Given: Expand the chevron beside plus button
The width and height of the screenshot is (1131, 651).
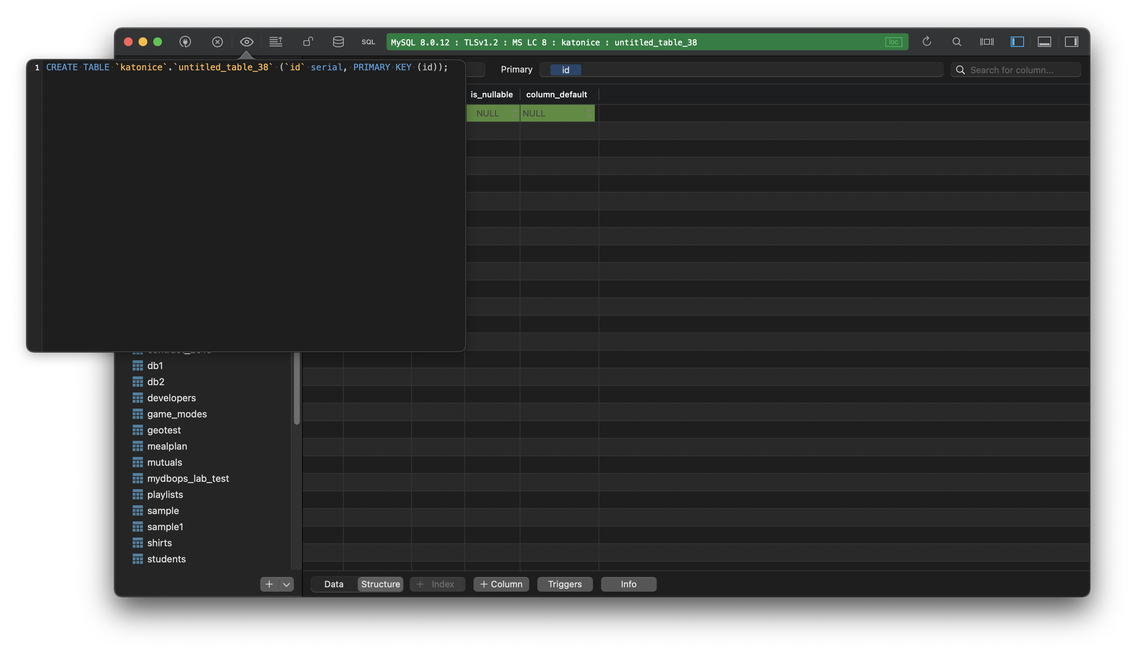Looking at the screenshot, I should click(x=287, y=584).
